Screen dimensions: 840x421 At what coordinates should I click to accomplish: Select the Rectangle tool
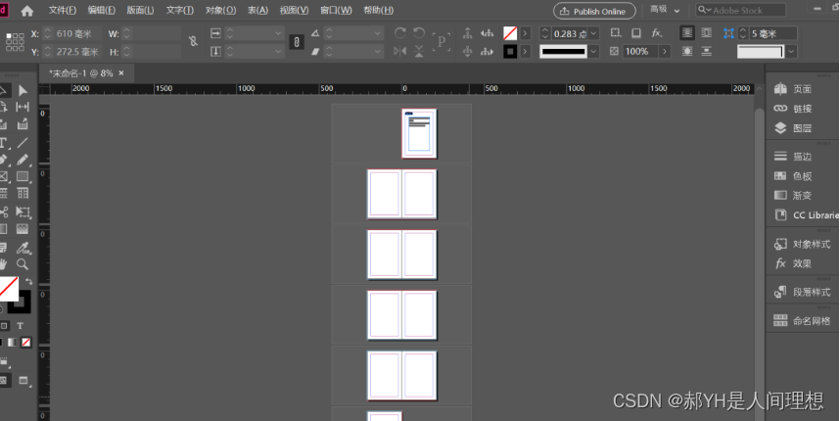(x=23, y=176)
